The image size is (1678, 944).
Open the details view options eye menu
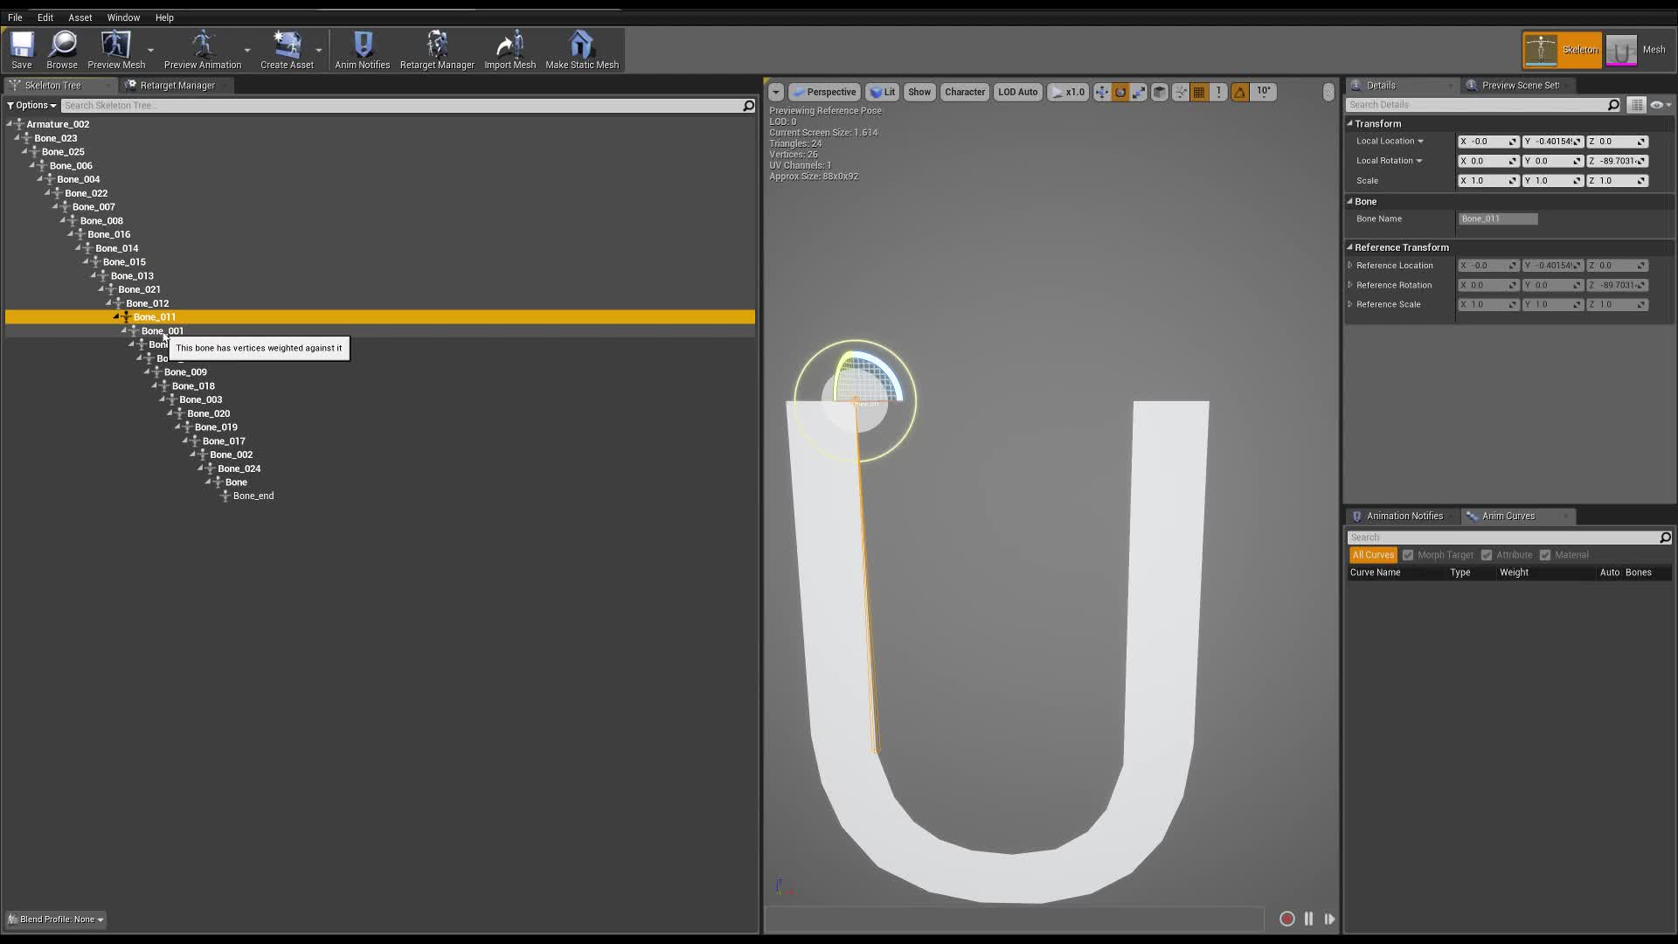1660,105
